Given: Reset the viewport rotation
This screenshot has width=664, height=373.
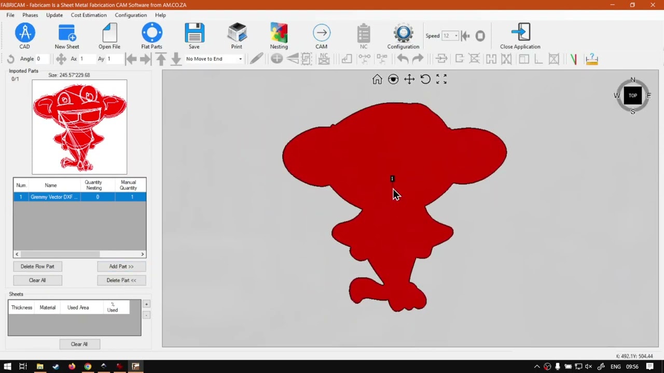Looking at the screenshot, I should pyautogui.click(x=425, y=79).
